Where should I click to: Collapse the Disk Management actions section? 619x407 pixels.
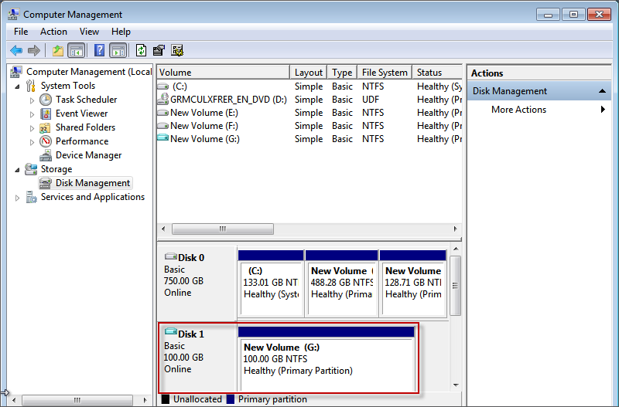pyautogui.click(x=602, y=91)
